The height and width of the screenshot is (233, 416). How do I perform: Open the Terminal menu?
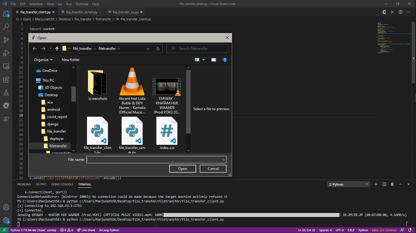tap(82, 4)
